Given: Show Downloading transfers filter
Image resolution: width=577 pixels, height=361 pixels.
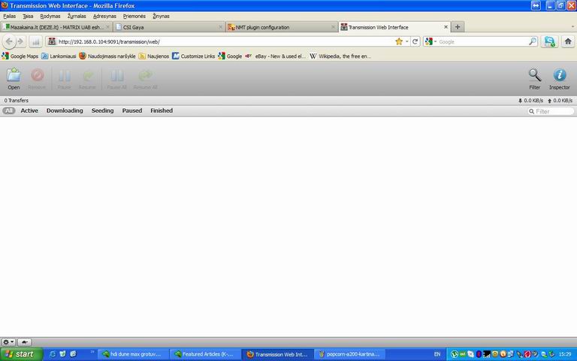Looking at the screenshot, I should coord(65,111).
